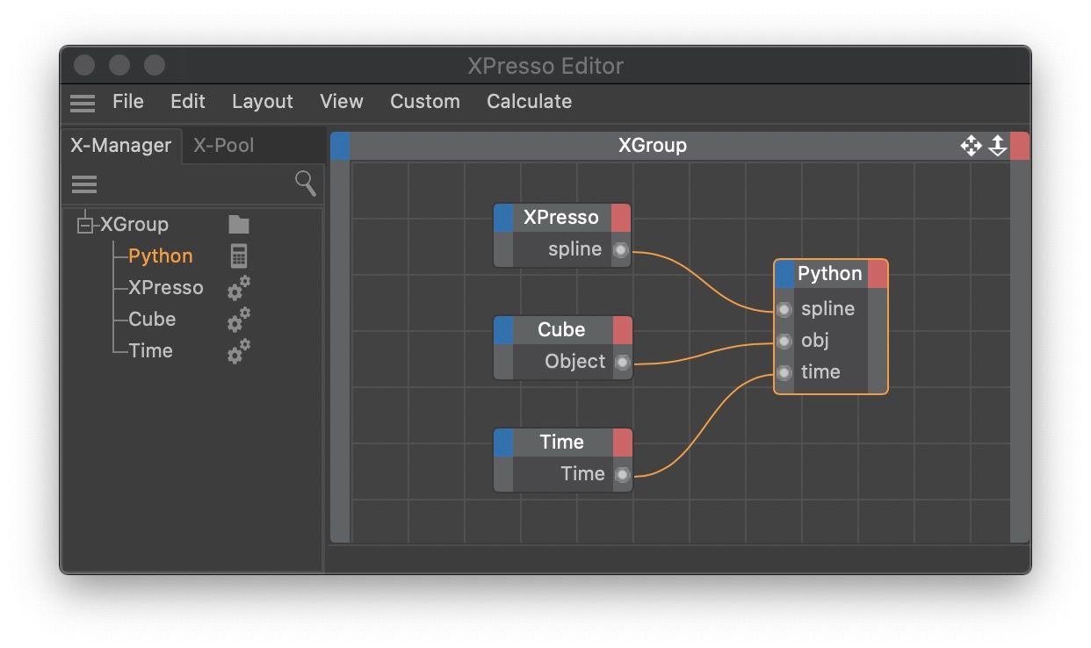
Task: Open the Calculate menu
Action: tap(530, 102)
